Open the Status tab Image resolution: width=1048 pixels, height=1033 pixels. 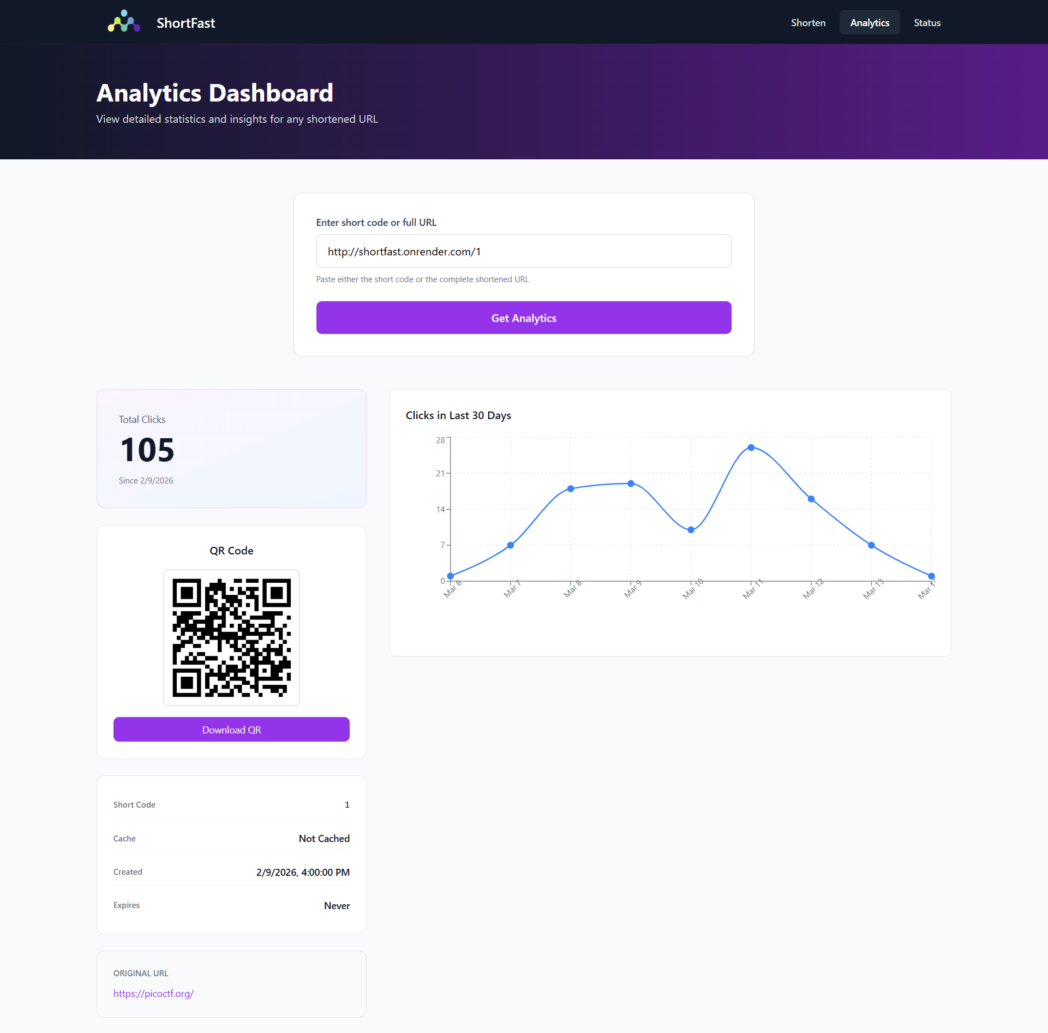point(926,22)
